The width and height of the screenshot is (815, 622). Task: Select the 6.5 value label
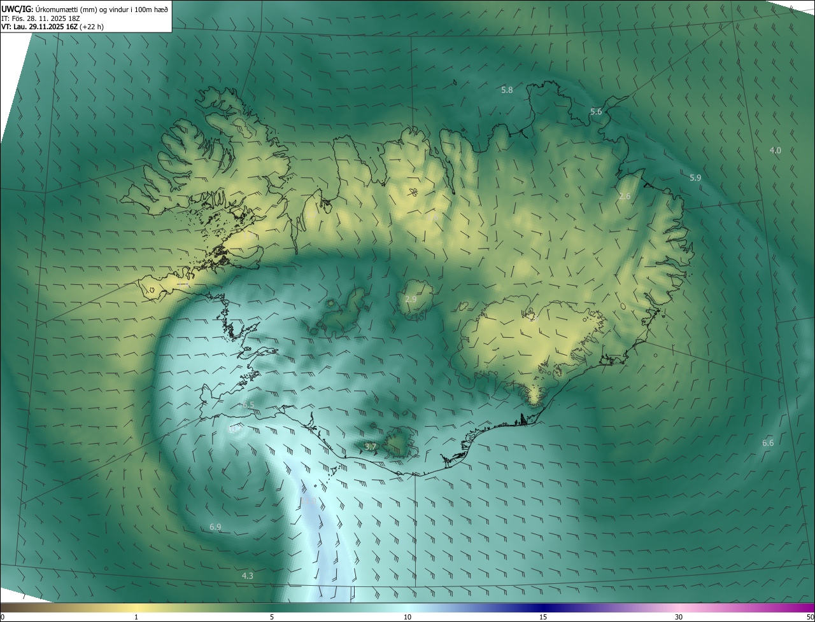coord(248,405)
